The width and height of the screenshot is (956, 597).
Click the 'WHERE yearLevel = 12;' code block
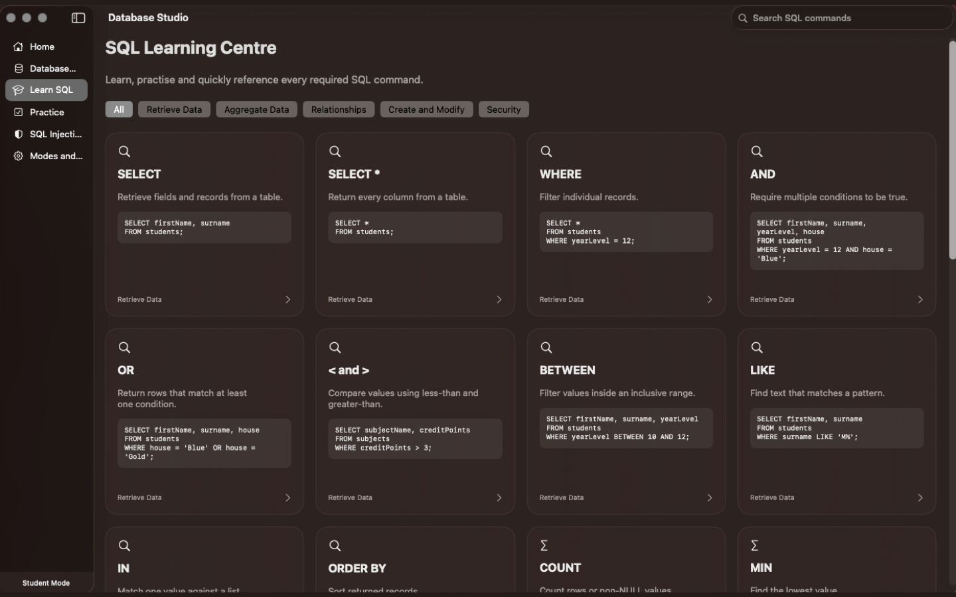(626, 232)
